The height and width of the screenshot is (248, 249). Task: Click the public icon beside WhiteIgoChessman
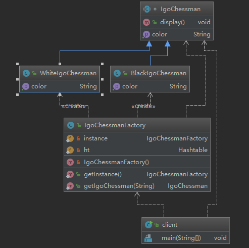[x=34, y=73]
